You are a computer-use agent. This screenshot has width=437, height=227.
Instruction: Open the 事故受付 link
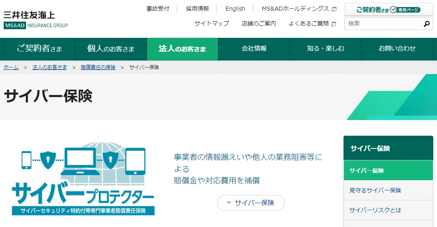pos(158,9)
